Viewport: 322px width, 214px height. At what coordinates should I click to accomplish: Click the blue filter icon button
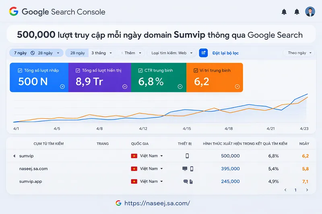click(x=203, y=53)
